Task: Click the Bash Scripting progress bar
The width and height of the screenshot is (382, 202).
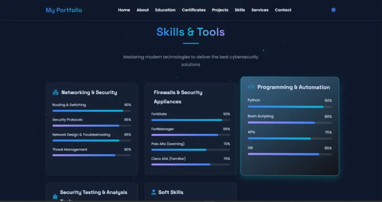Action: (290, 123)
